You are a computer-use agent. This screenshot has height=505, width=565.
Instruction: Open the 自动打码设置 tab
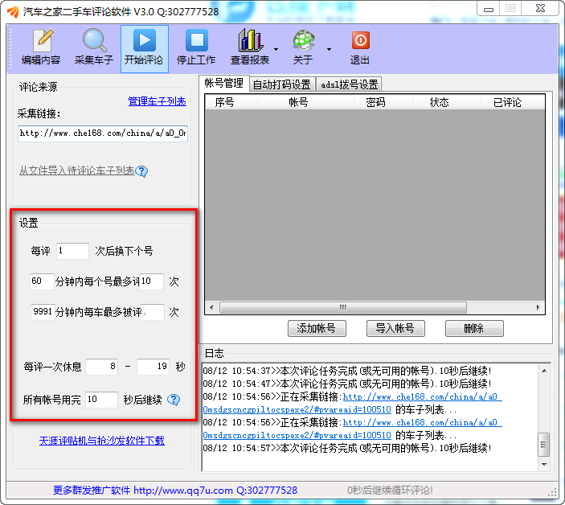(282, 84)
